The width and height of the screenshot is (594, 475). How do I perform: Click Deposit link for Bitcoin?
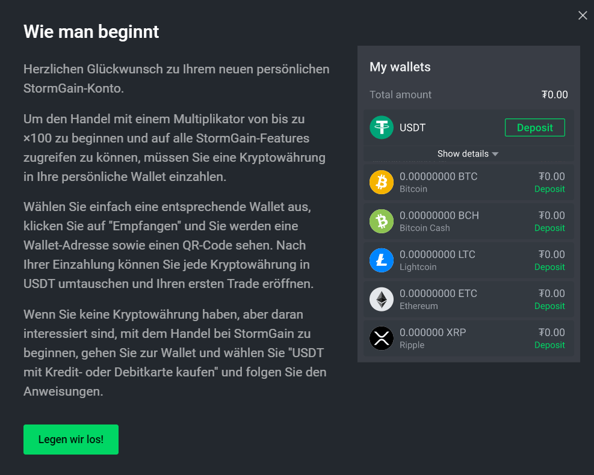coord(549,189)
